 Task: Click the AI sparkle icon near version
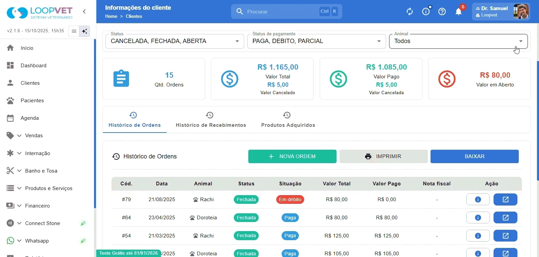[85, 31]
